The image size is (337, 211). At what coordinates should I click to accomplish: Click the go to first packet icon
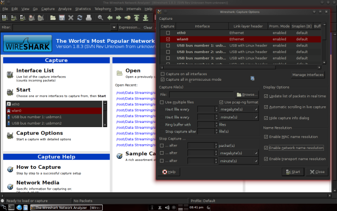click(136, 18)
